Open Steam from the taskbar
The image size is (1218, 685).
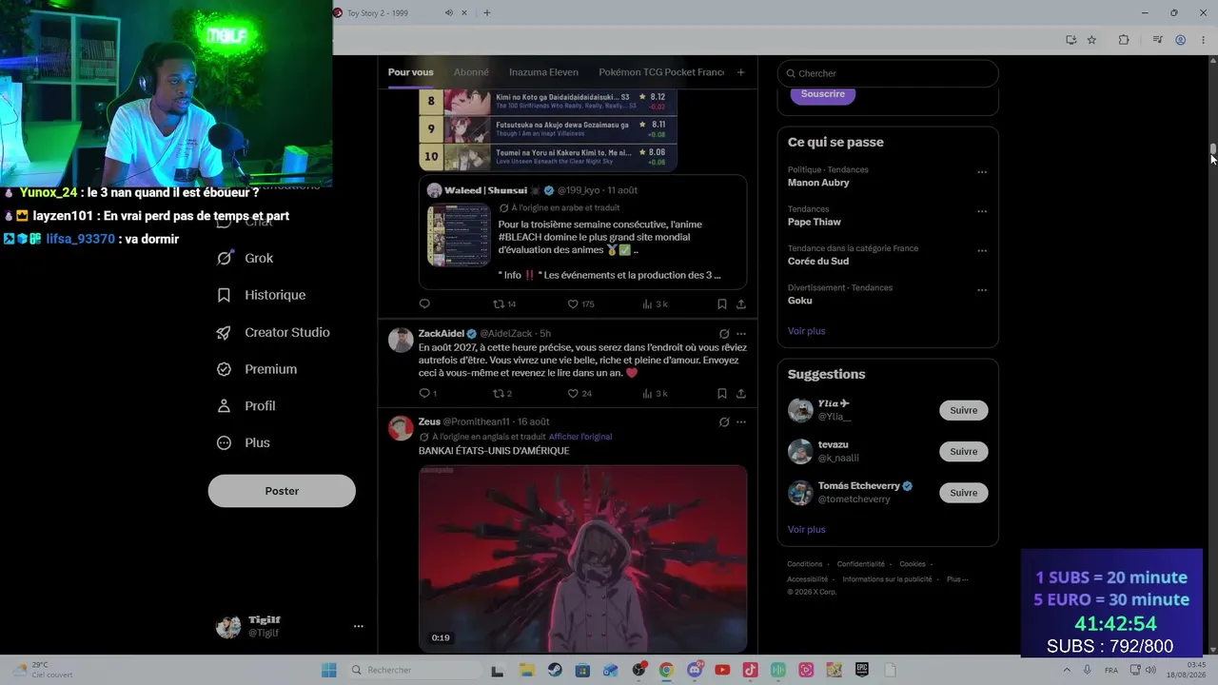click(554, 670)
